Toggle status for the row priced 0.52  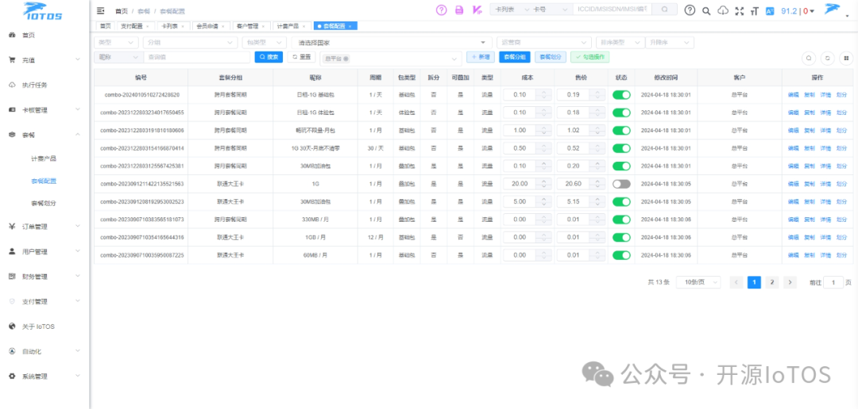621,148
